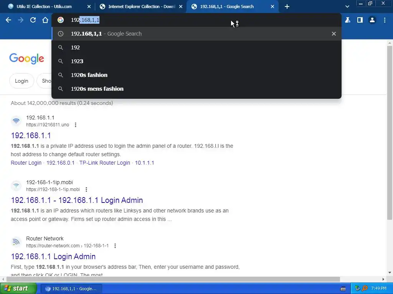Click the https://192-168-1-1ip.mobi URL text

click(x=53, y=189)
